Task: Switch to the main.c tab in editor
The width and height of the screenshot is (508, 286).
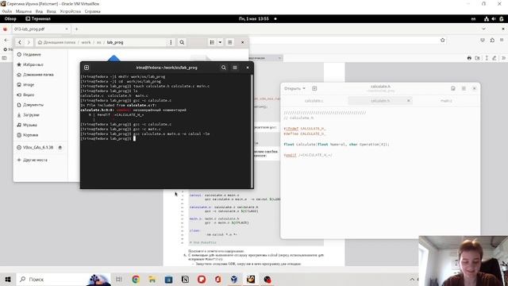Action: pyautogui.click(x=446, y=101)
